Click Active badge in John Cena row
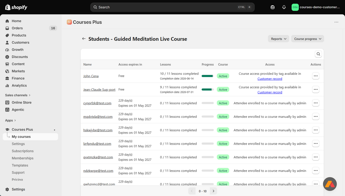 coord(223,76)
